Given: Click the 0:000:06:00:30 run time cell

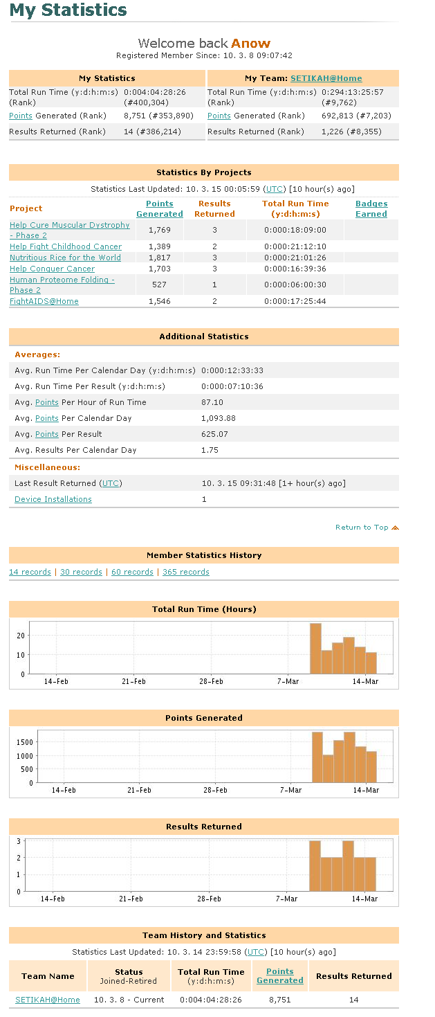Looking at the screenshot, I should click(295, 285).
